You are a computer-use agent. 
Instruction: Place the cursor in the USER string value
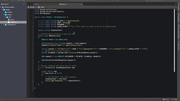(67, 23)
